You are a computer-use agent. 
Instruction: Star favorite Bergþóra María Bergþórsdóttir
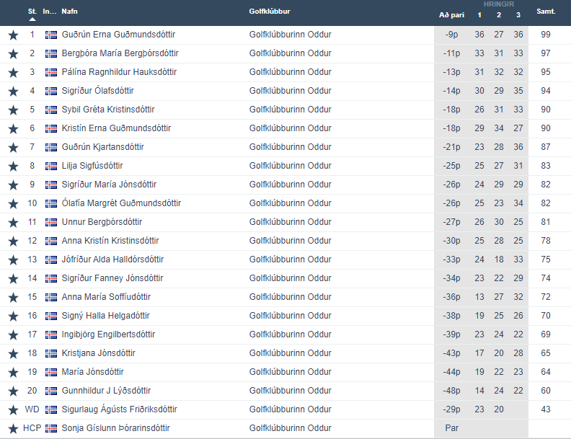[14, 54]
